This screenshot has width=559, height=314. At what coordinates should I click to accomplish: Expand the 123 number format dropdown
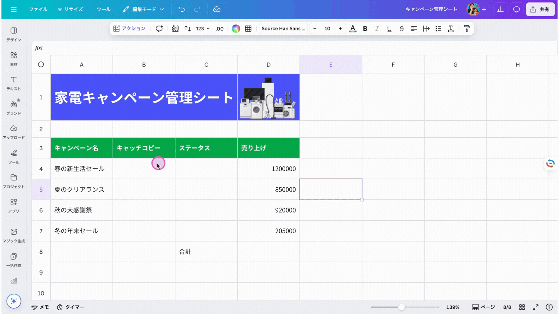click(203, 28)
